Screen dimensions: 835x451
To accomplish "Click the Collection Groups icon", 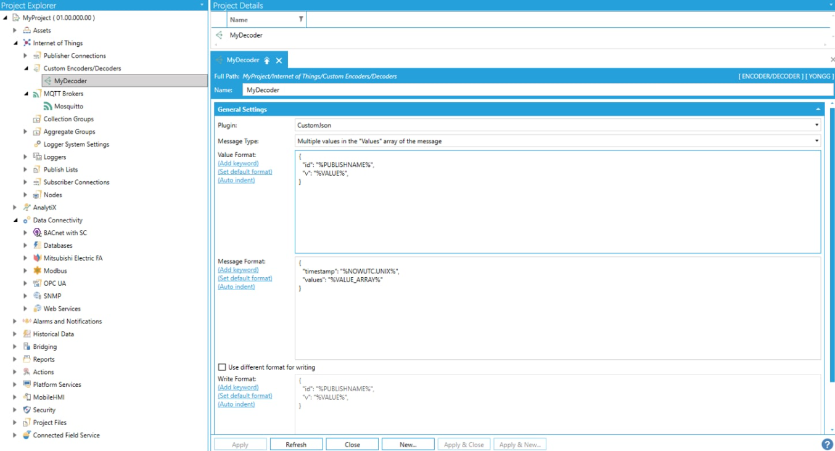I will coord(37,119).
